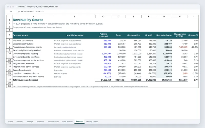Open the Guide sheet tab
The image size is (205, 128).
pos(11,121)
